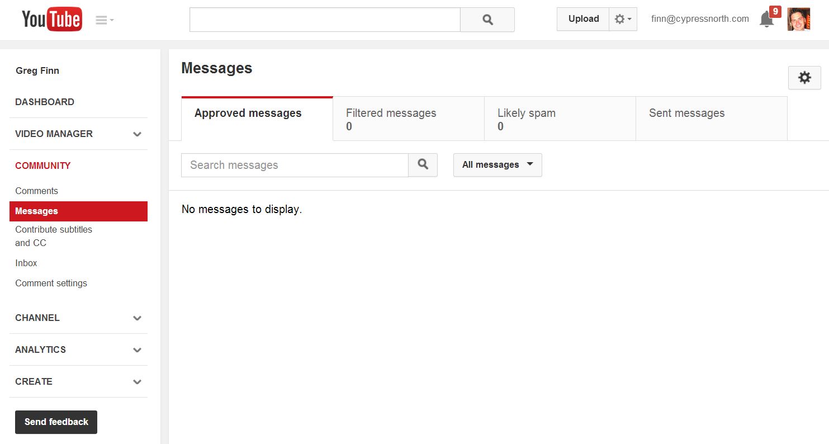Expand the Video Manager section
This screenshot has width=829, height=444.
(x=137, y=134)
